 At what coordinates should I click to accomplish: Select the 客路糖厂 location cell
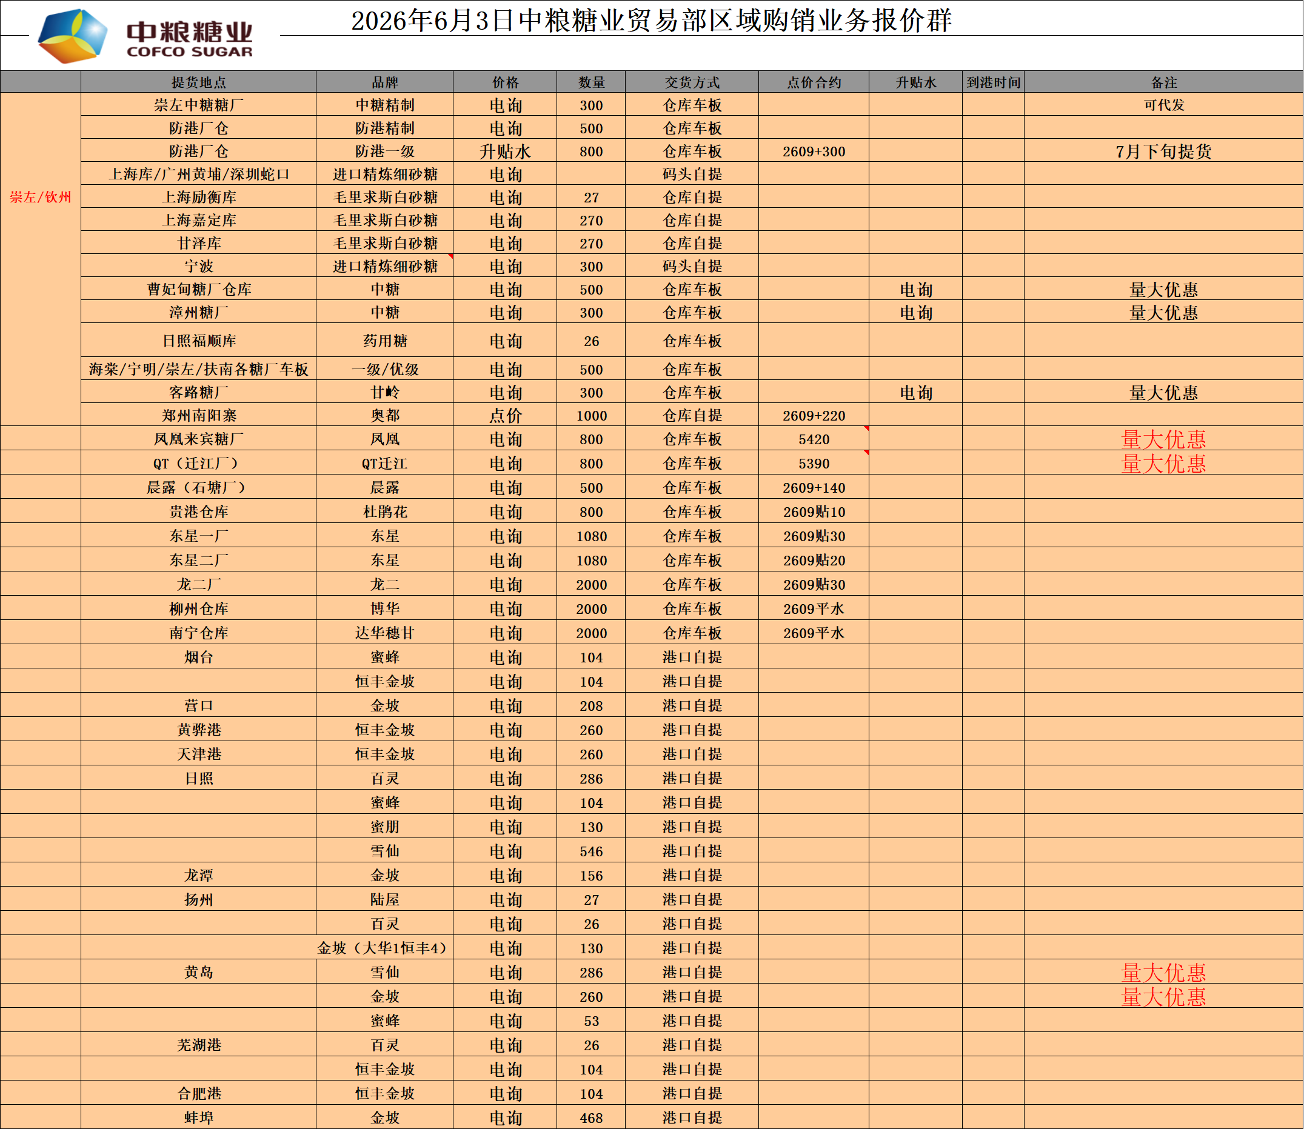(x=198, y=393)
